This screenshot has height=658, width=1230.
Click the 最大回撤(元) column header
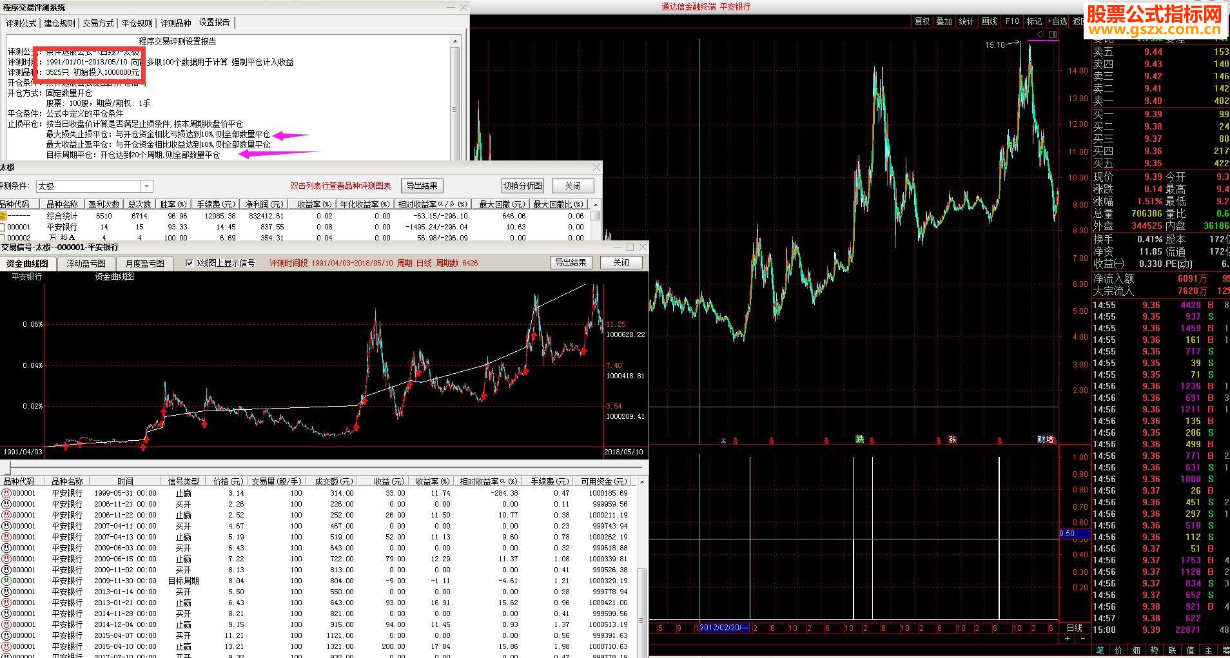point(502,204)
